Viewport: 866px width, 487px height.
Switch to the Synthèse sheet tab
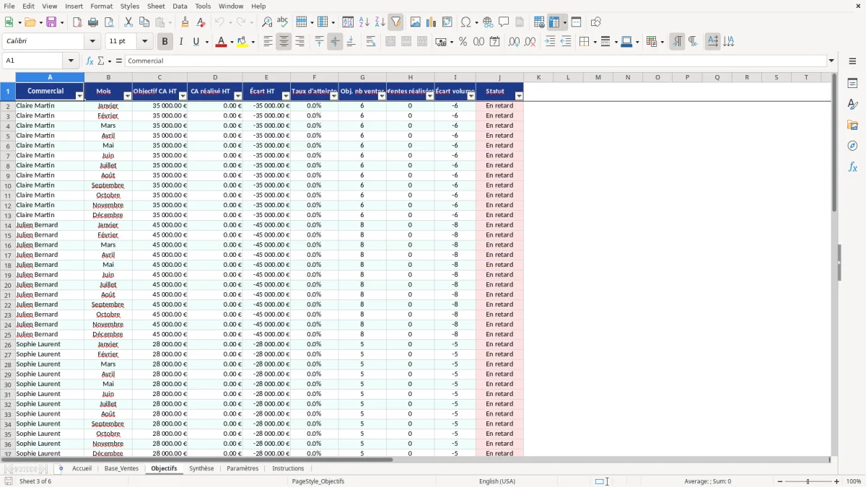click(x=201, y=468)
